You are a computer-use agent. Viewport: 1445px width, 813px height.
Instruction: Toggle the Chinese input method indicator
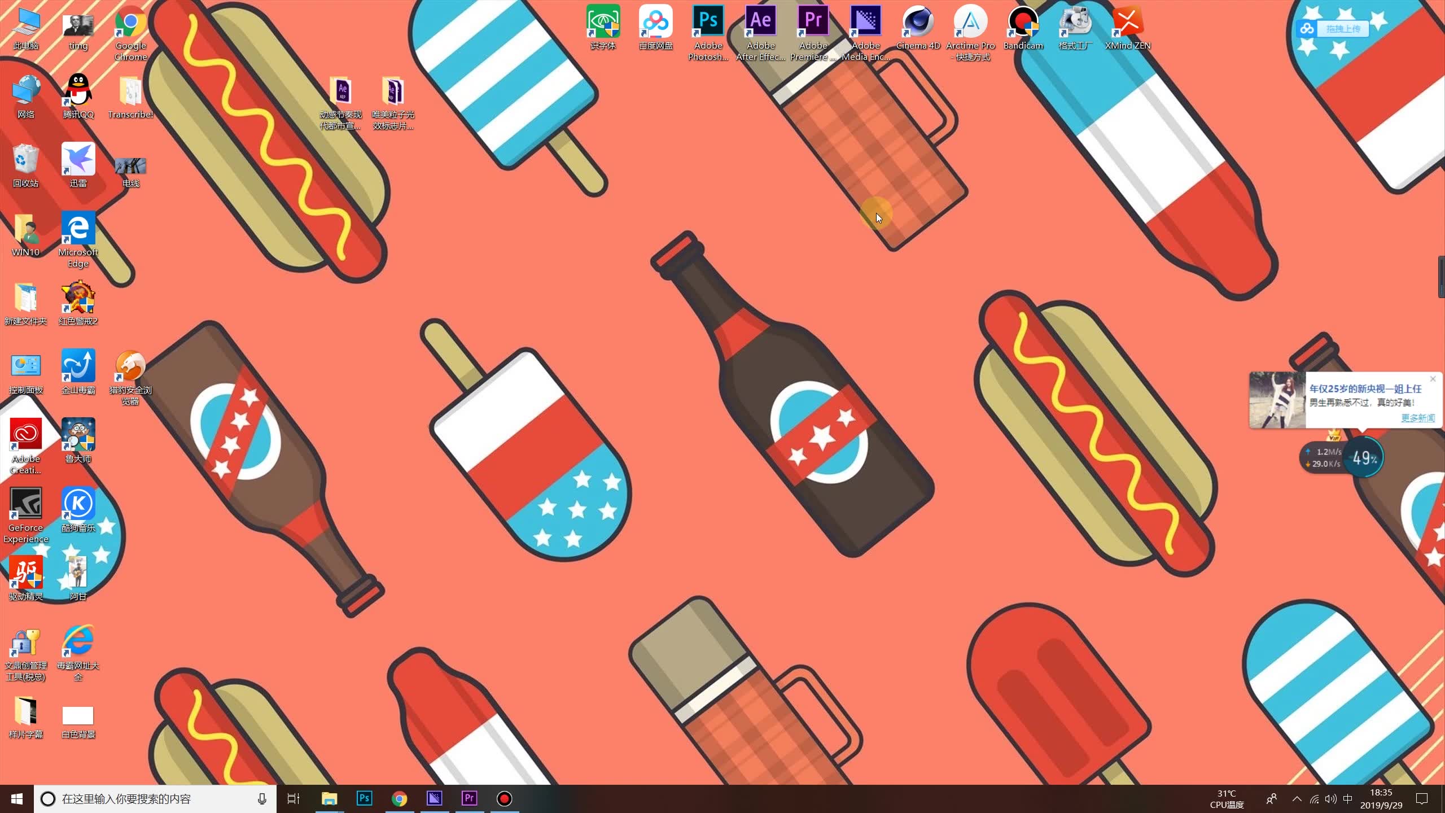tap(1348, 799)
